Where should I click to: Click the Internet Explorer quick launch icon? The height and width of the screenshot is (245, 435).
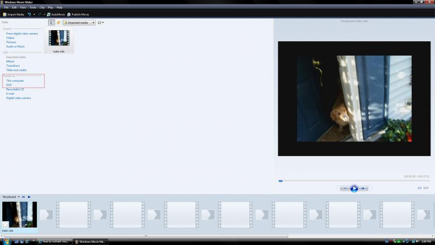click(x=27, y=242)
